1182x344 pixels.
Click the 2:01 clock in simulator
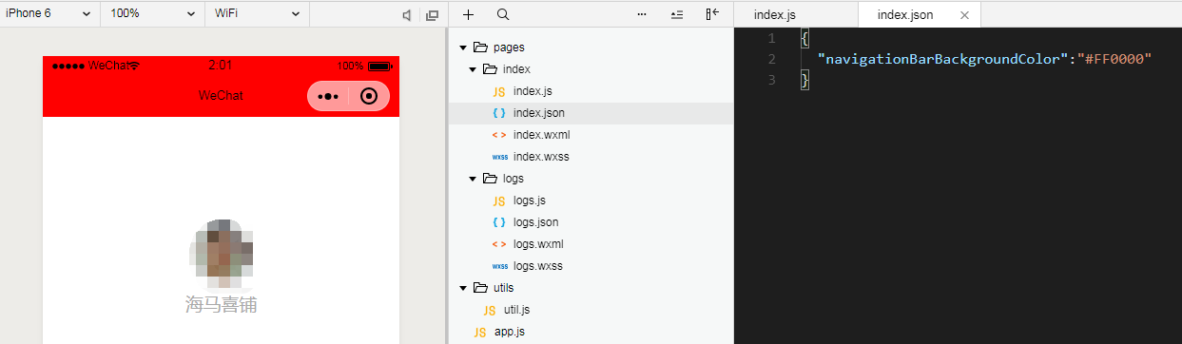pyautogui.click(x=220, y=66)
